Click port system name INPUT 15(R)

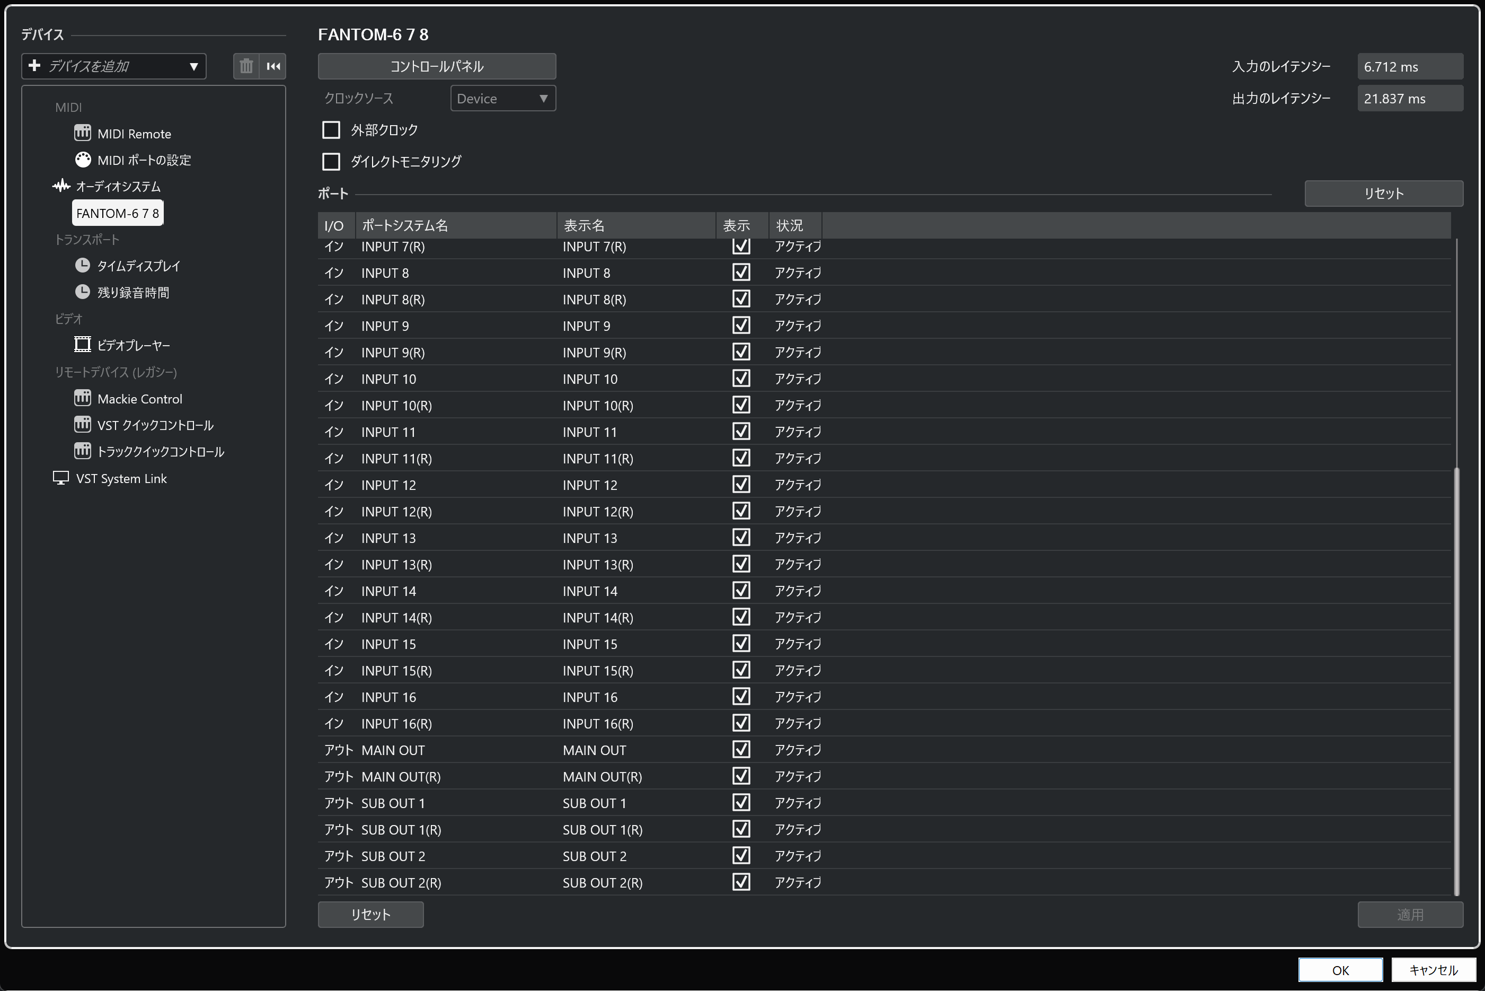tap(396, 671)
